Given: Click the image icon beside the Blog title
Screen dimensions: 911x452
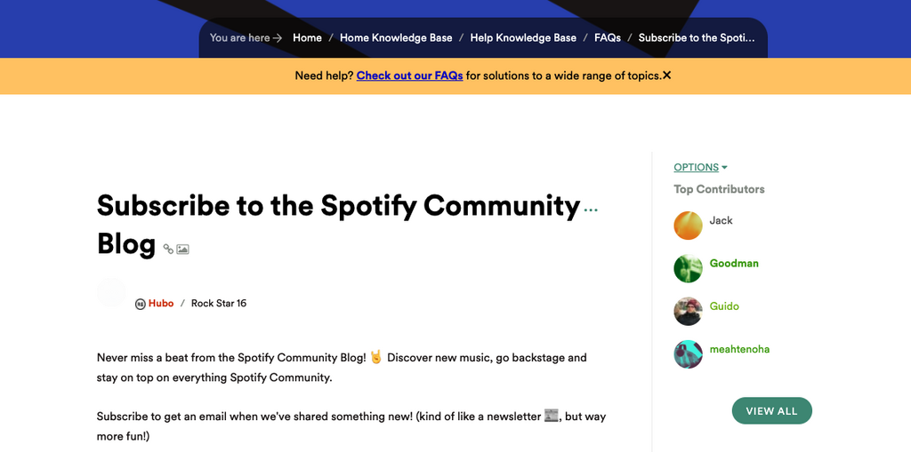Looking at the screenshot, I should click(x=182, y=250).
